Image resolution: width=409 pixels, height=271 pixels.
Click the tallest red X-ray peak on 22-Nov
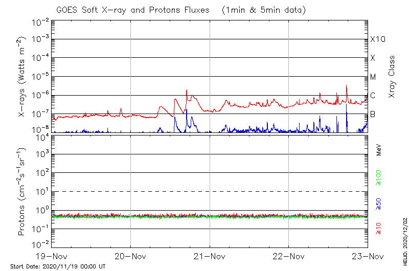point(347,86)
